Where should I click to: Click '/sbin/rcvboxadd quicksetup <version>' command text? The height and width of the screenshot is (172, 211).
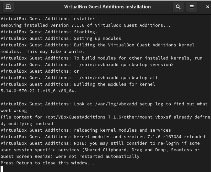pos(126,65)
